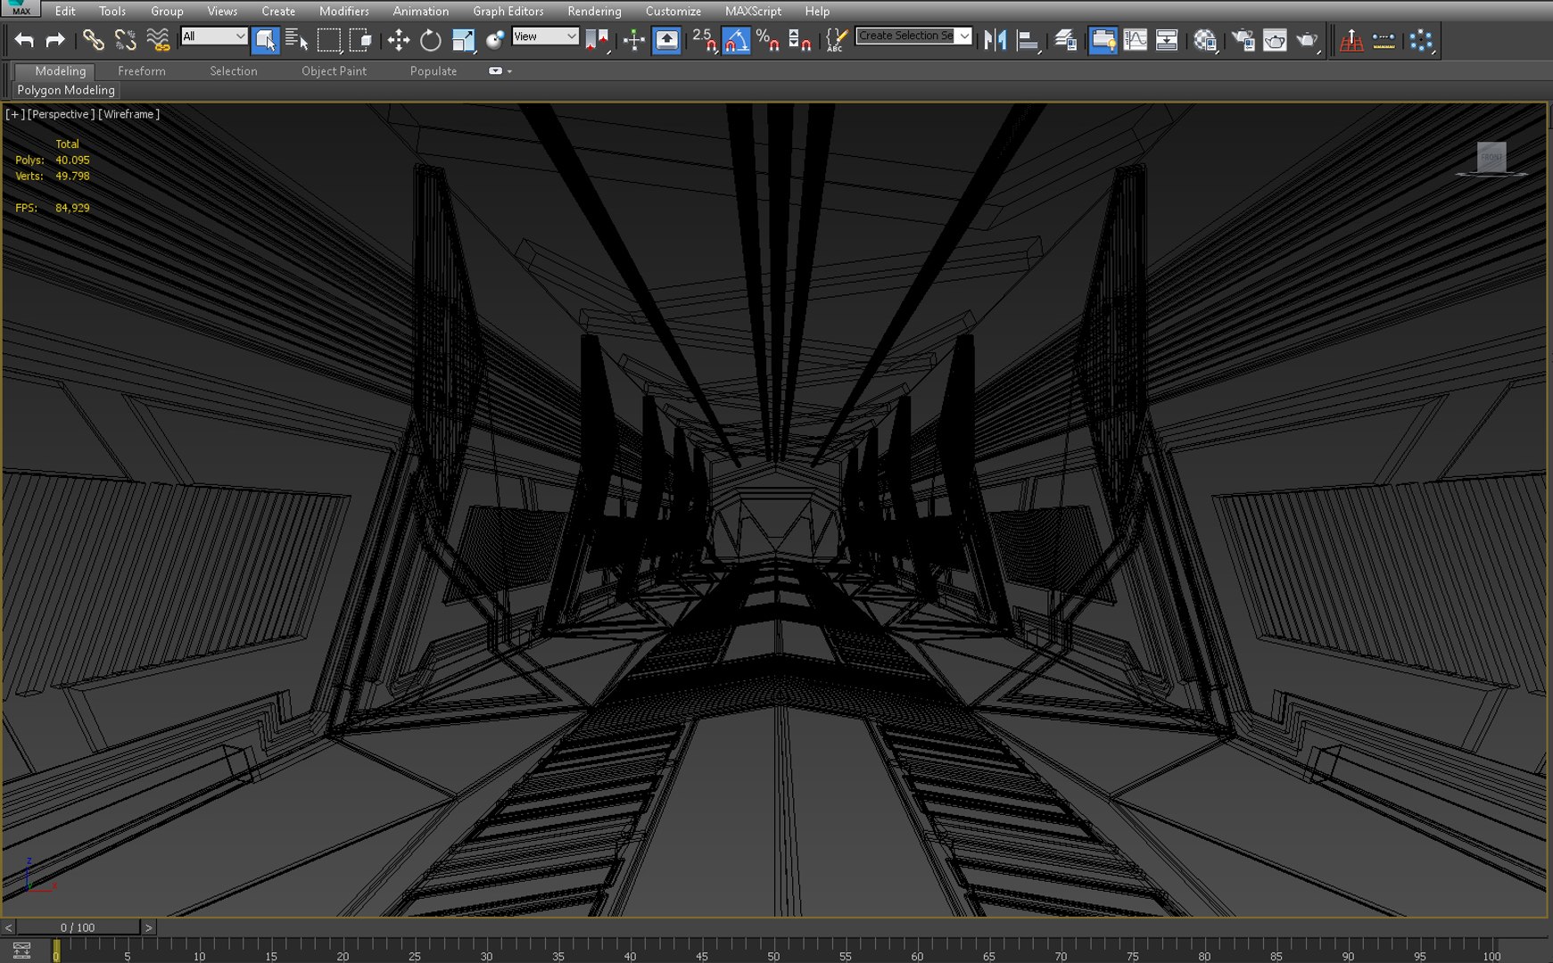Open the Animation menu

[421, 11]
